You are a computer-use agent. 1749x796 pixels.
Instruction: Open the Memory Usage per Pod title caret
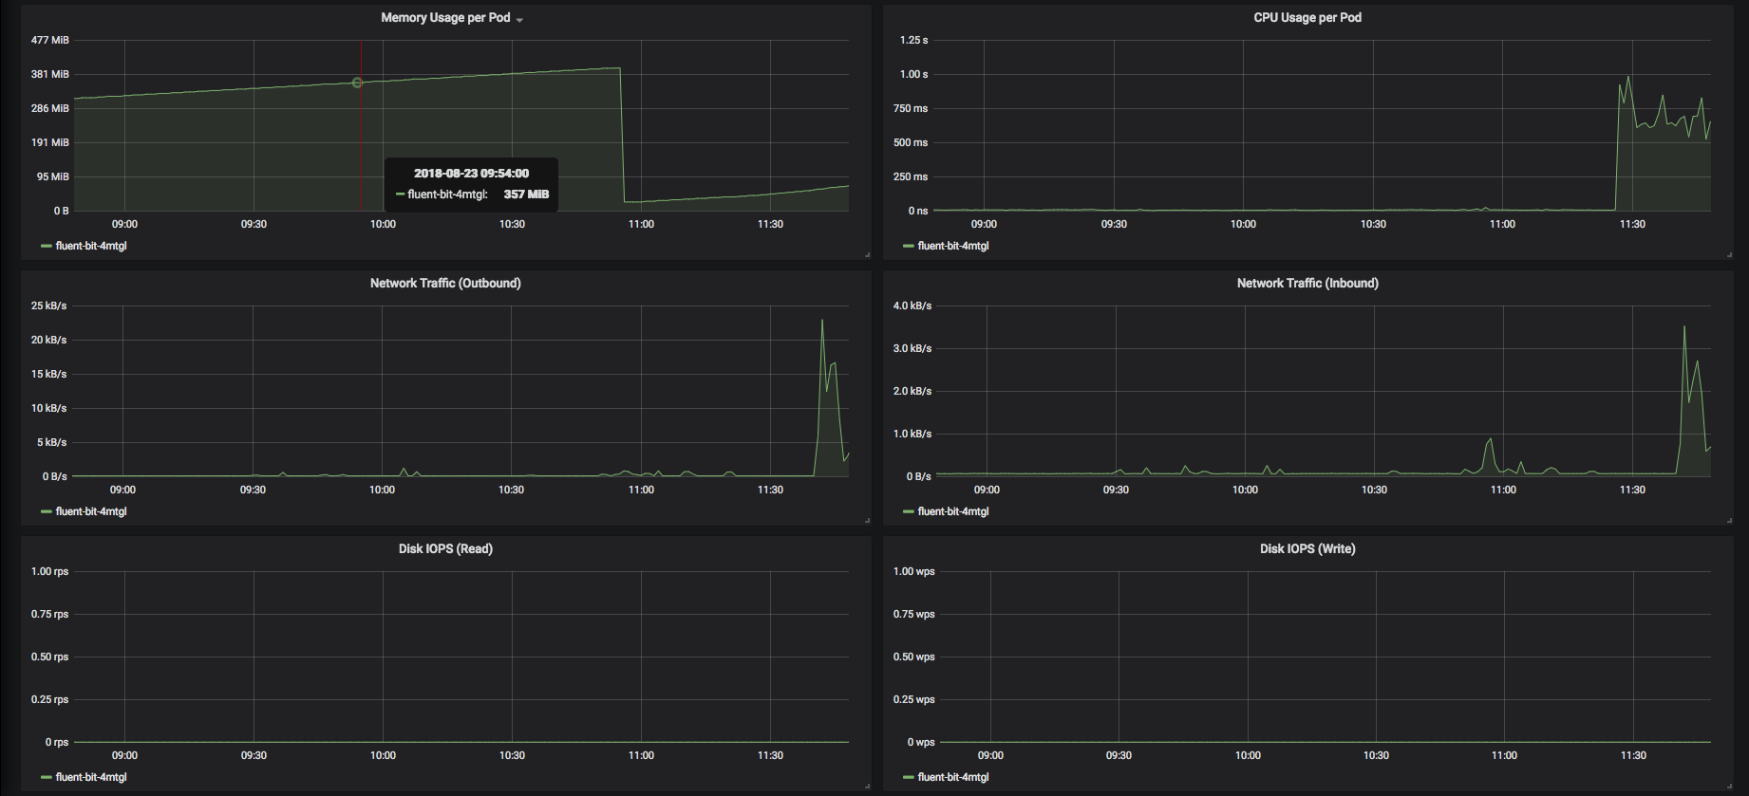click(x=519, y=20)
